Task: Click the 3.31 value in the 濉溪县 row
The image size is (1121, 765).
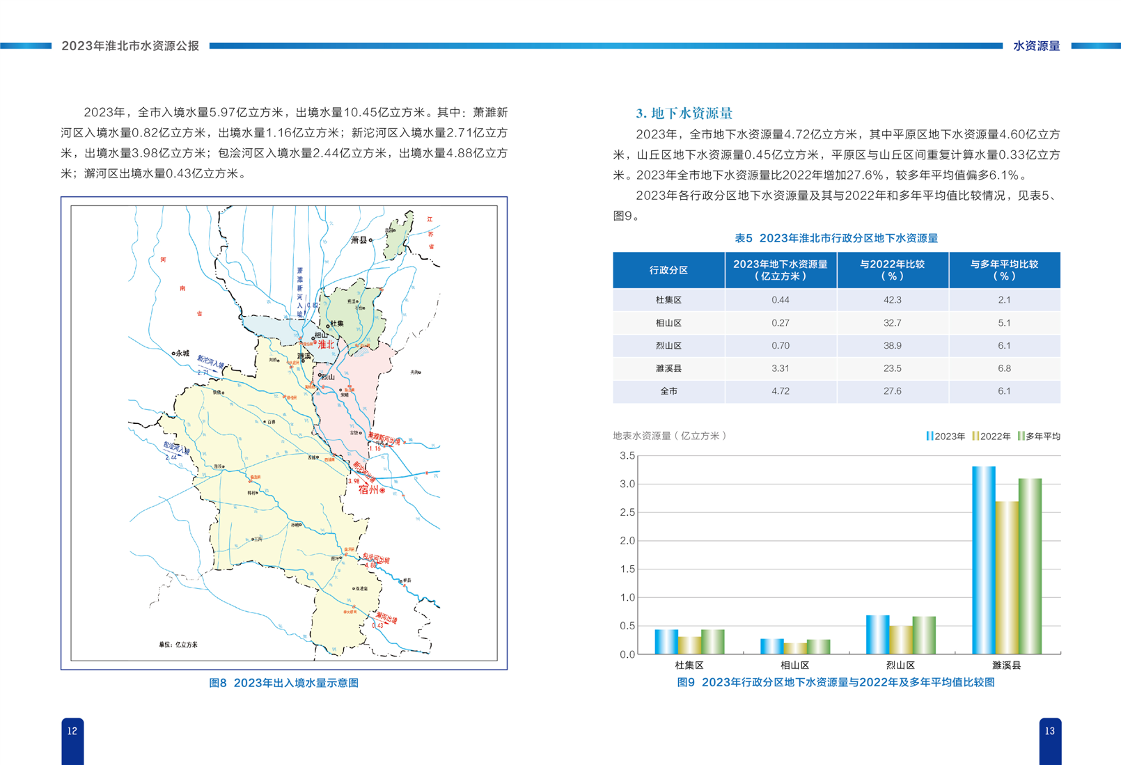Action: tap(781, 368)
